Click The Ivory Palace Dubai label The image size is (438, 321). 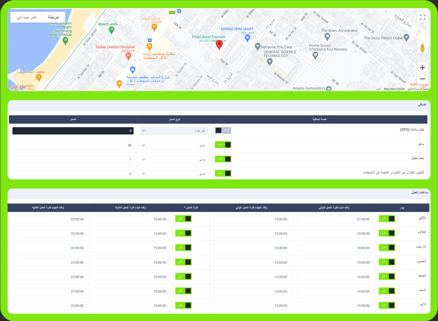point(383,38)
